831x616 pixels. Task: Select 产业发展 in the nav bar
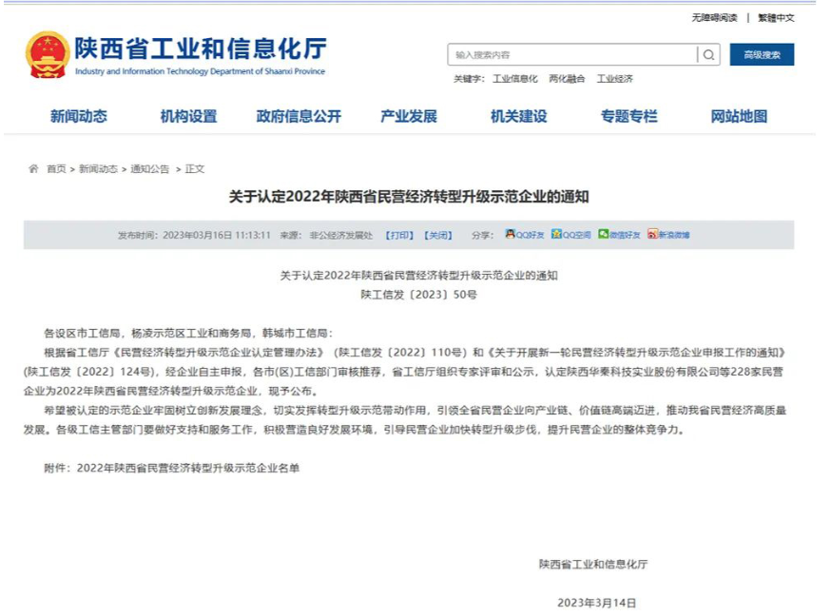[x=409, y=117]
